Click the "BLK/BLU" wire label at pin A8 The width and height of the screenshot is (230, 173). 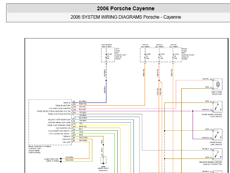pyautogui.click(x=83, y=101)
